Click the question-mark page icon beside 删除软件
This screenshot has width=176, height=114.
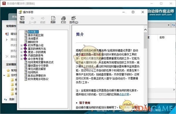pos(26,42)
